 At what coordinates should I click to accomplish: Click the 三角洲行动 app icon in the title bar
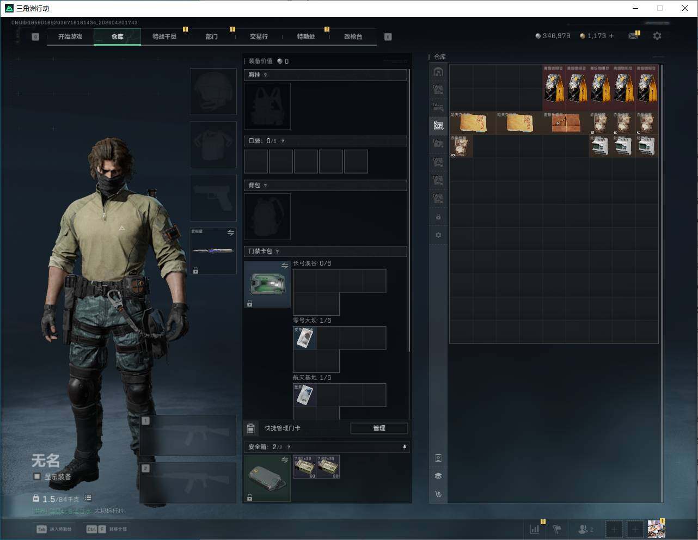click(x=9, y=8)
